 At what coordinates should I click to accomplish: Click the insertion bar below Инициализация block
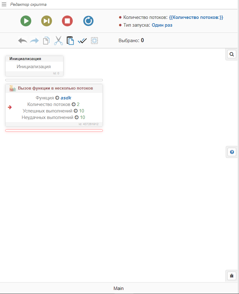(54, 80)
